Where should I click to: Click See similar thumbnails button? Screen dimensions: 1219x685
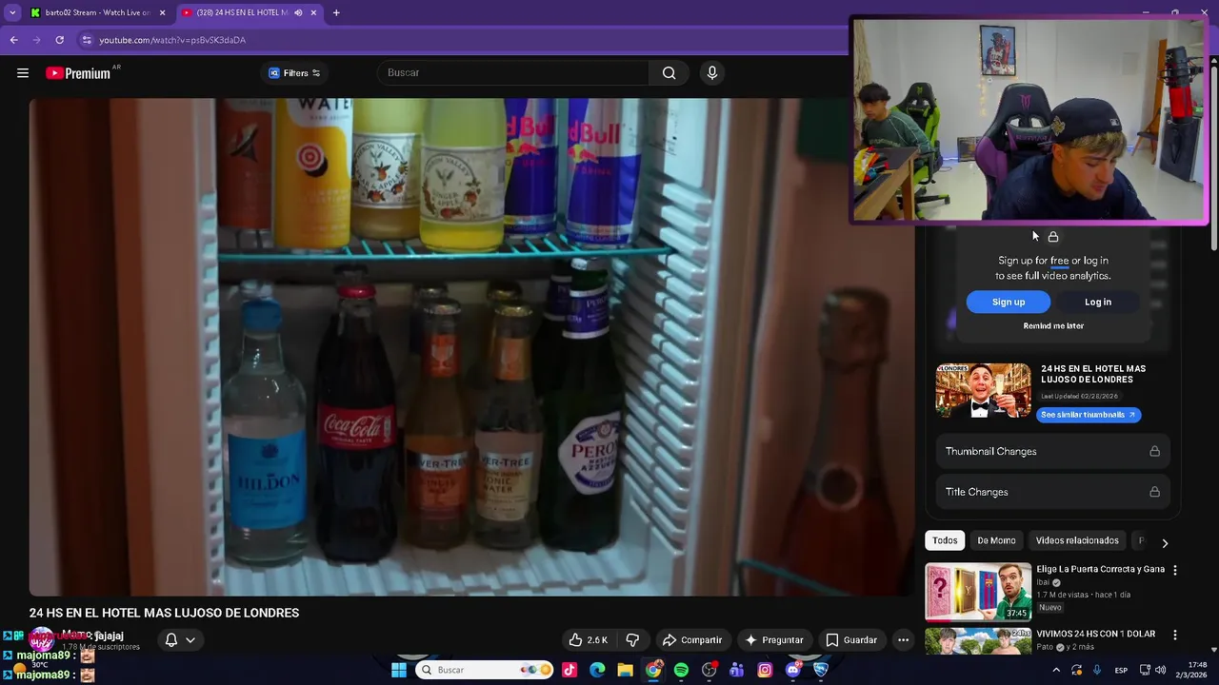[1089, 415]
